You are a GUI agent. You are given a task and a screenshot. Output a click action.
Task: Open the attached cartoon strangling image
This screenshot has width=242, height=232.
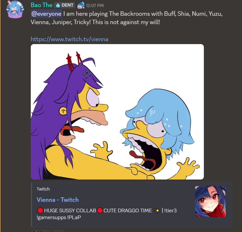117,112
